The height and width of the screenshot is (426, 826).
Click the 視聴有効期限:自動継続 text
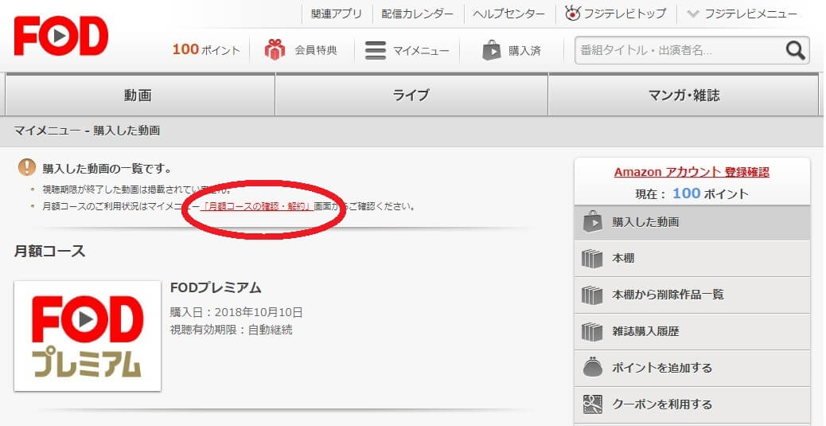pyautogui.click(x=232, y=330)
